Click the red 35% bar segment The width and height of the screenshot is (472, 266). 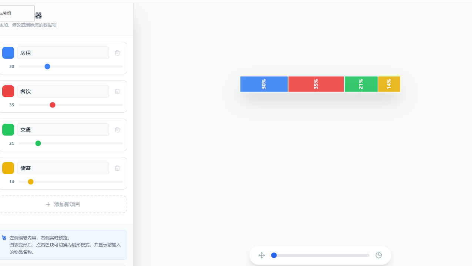316,84
